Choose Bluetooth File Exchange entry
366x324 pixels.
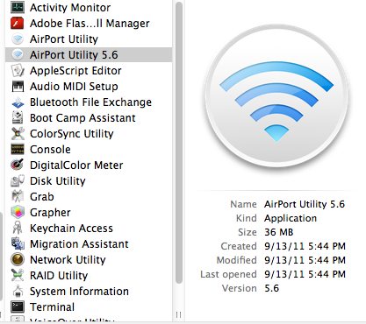[91, 102]
